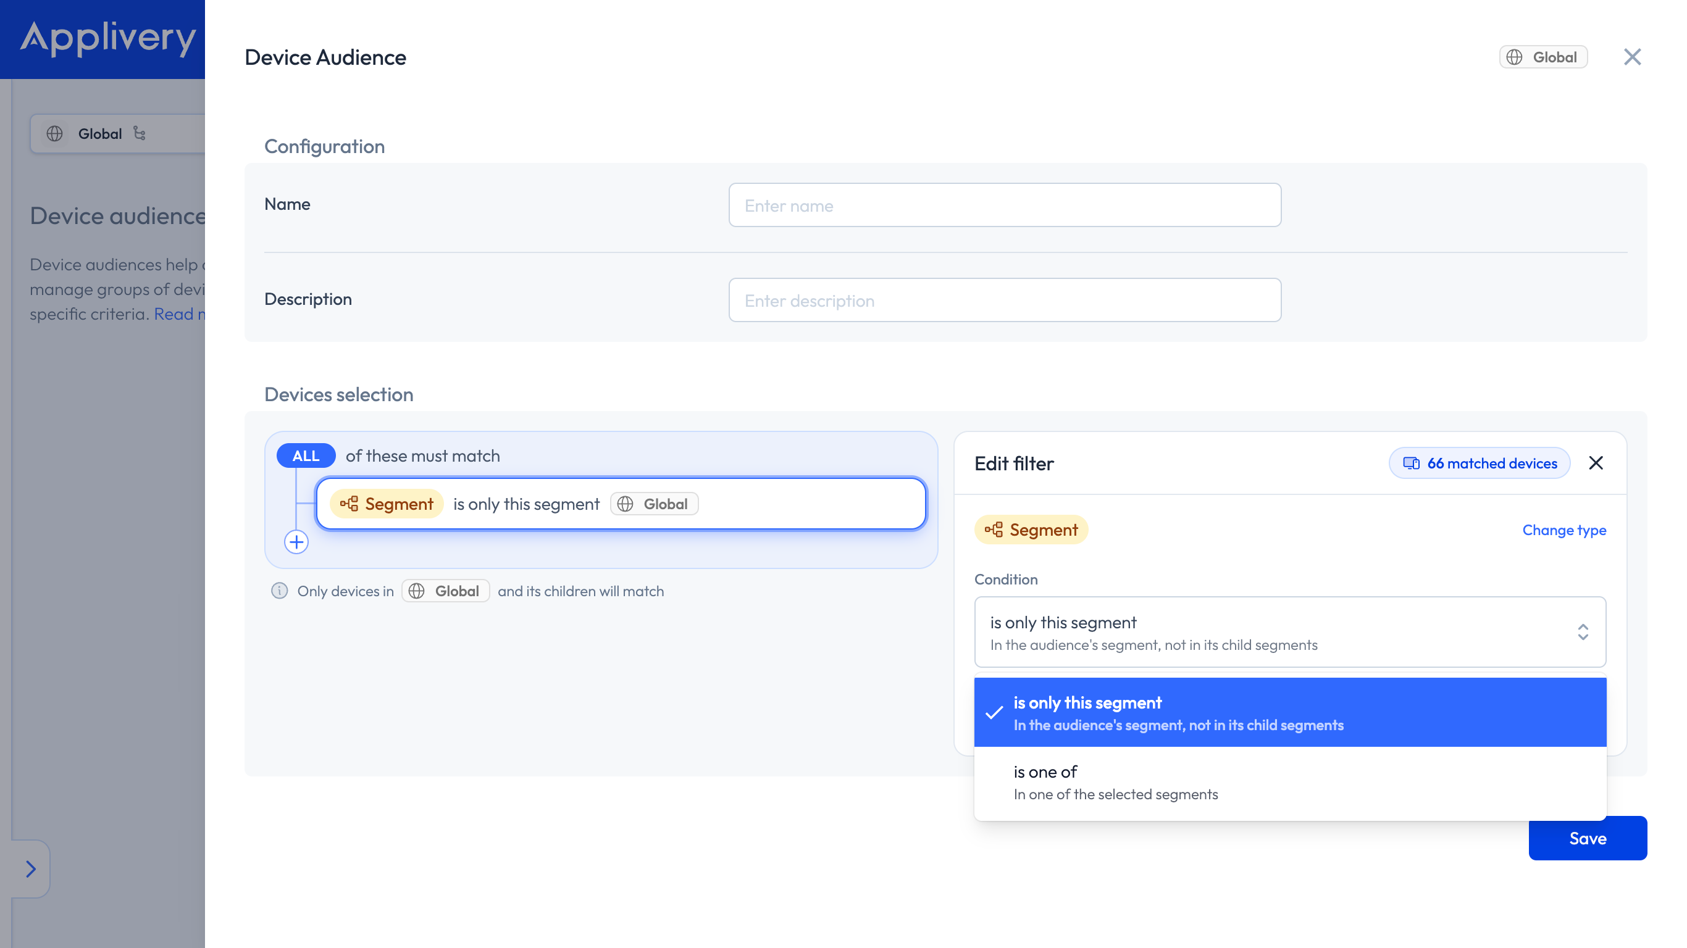Click the Enter name input field

coord(1005,206)
